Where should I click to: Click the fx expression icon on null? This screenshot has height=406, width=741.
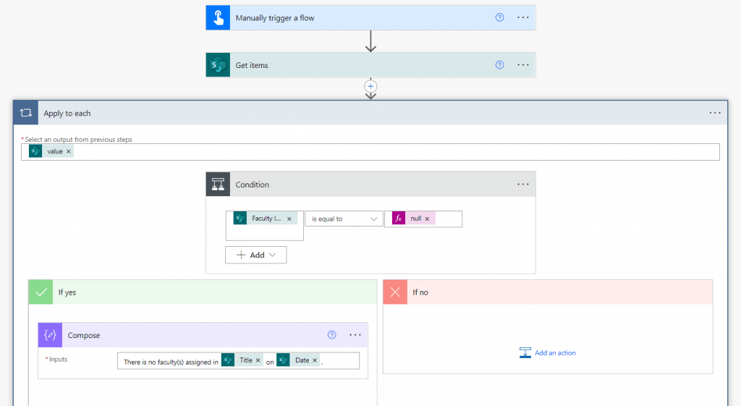pyautogui.click(x=399, y=219)
